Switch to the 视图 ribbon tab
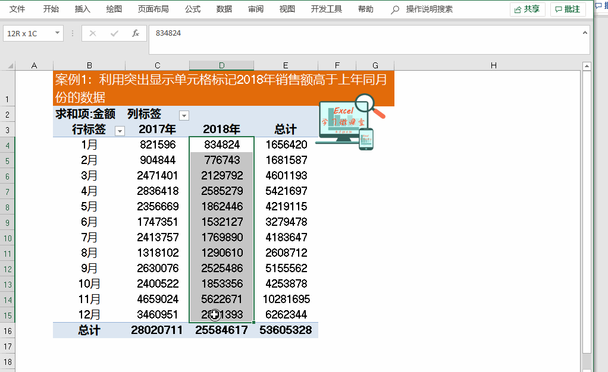Screen dimensions: 608x372 (x=287, y=10)
